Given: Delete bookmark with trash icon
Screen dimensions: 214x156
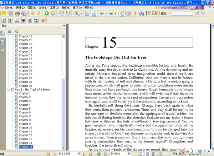Looking at the screenshot, I should (x=9, y=31).
